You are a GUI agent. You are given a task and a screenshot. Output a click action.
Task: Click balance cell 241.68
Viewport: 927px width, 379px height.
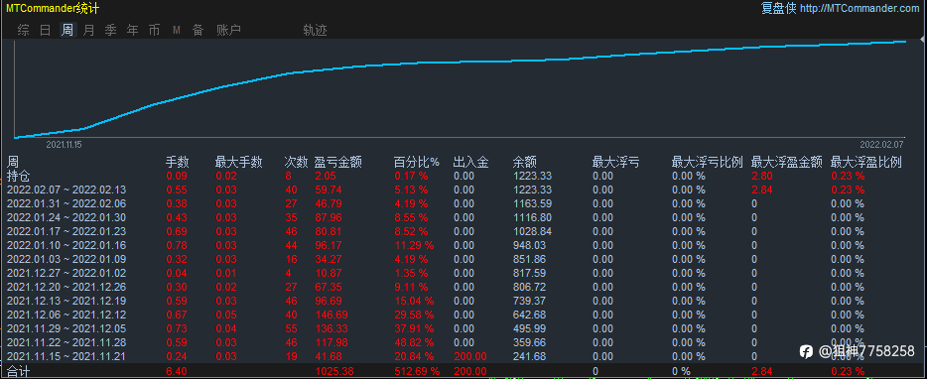coord(530,356)
